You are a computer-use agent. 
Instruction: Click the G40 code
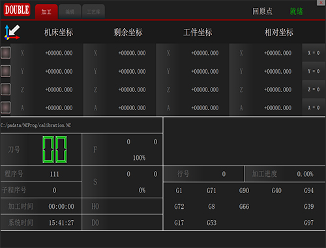pyautogui.click(x=276, y=191)
